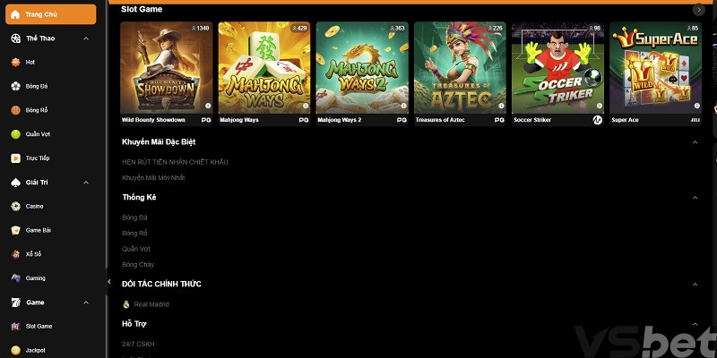The width and height of the screenshot is (717, 358).
Task: Open Trang Chủ home menu item
Action: click(51, 14)
